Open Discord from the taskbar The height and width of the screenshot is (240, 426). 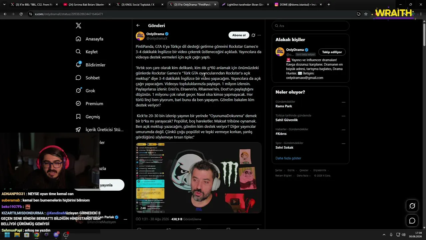(x=56, y=235)
